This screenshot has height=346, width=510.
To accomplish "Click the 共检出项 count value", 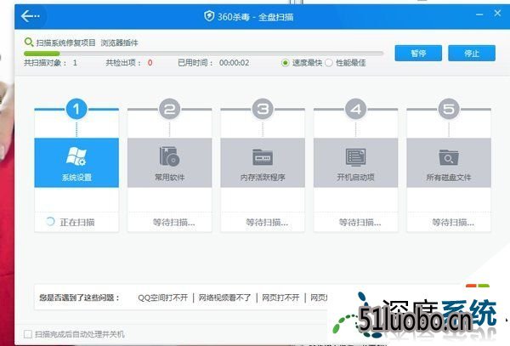I will 150,63.
